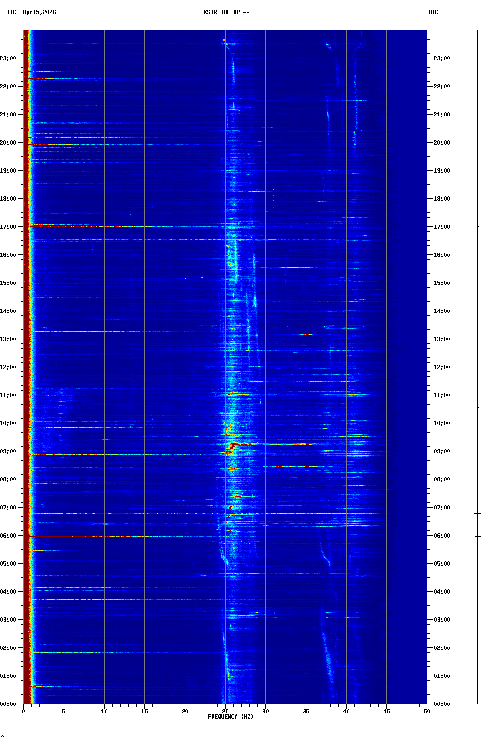Click the 35 Hz frequency tick label
The height and width of the screenshot is (741, 498).
click(306, 712)
